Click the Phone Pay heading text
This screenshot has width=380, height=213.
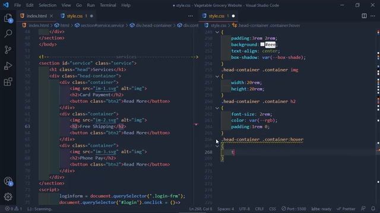(91, 158)
